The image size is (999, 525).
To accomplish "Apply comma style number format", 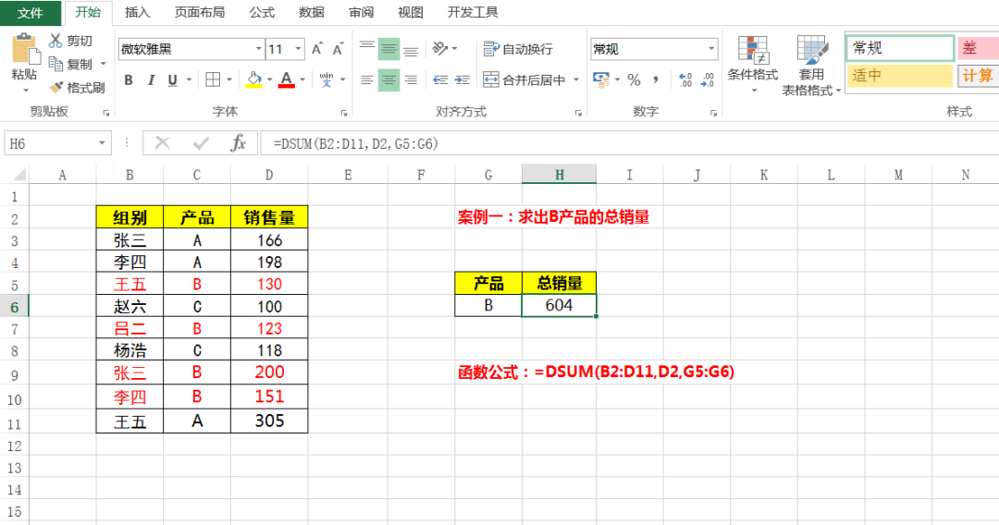I will pos(656,79).
